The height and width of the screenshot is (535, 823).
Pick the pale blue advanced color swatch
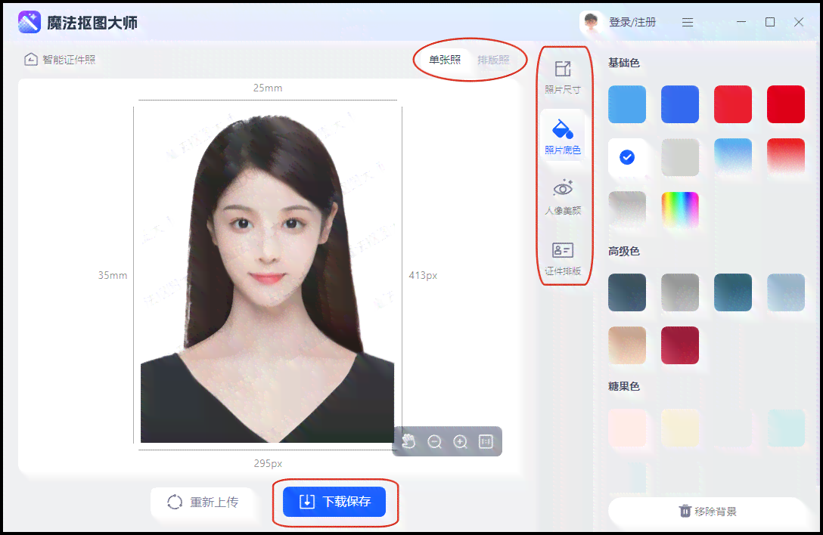point(786,292)
